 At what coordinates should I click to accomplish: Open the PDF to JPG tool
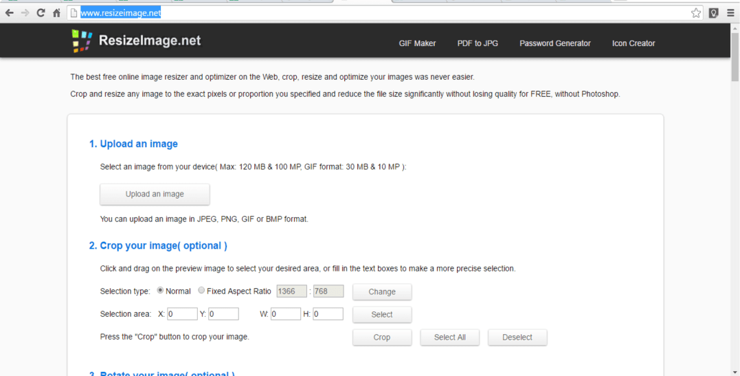478,43
